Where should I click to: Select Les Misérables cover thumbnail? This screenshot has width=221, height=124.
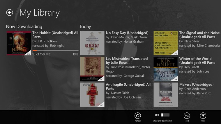coord(92,69)
